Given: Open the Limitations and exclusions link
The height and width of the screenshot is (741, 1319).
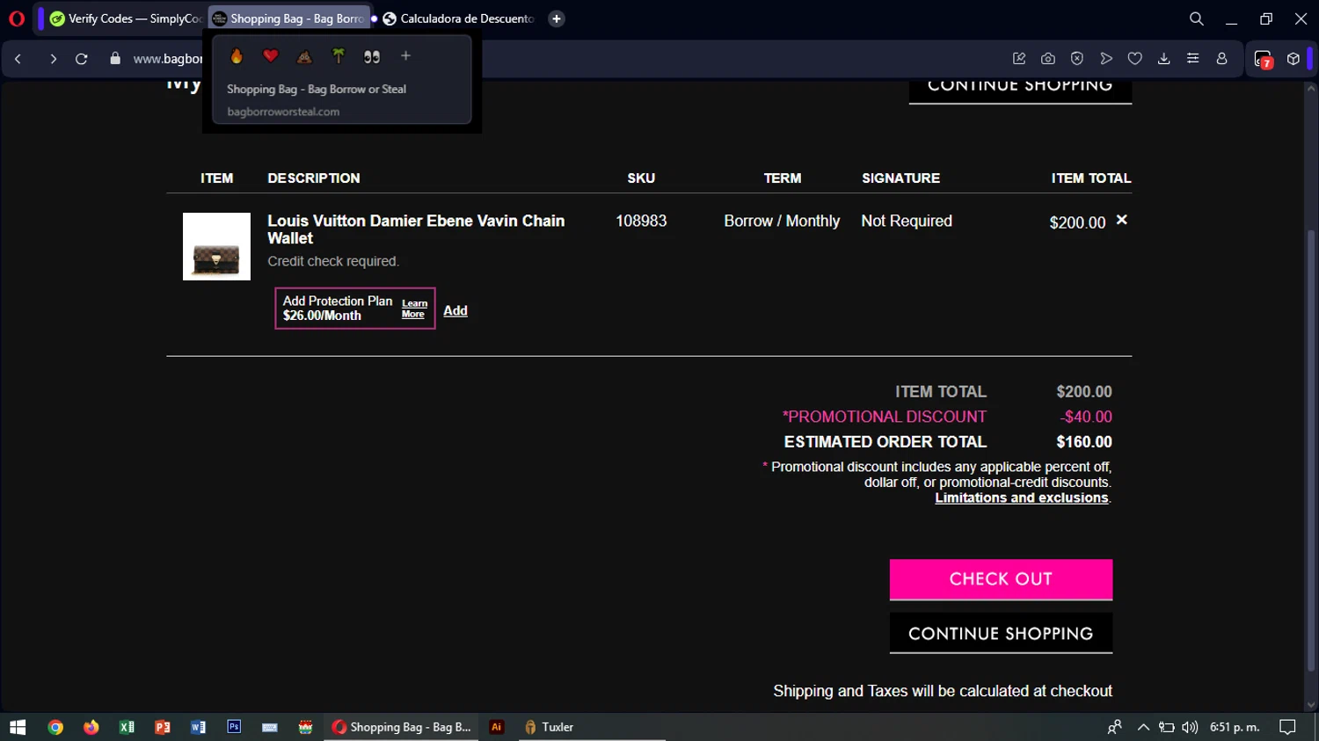Looking at the screenshot, I should pos(1022,498).
